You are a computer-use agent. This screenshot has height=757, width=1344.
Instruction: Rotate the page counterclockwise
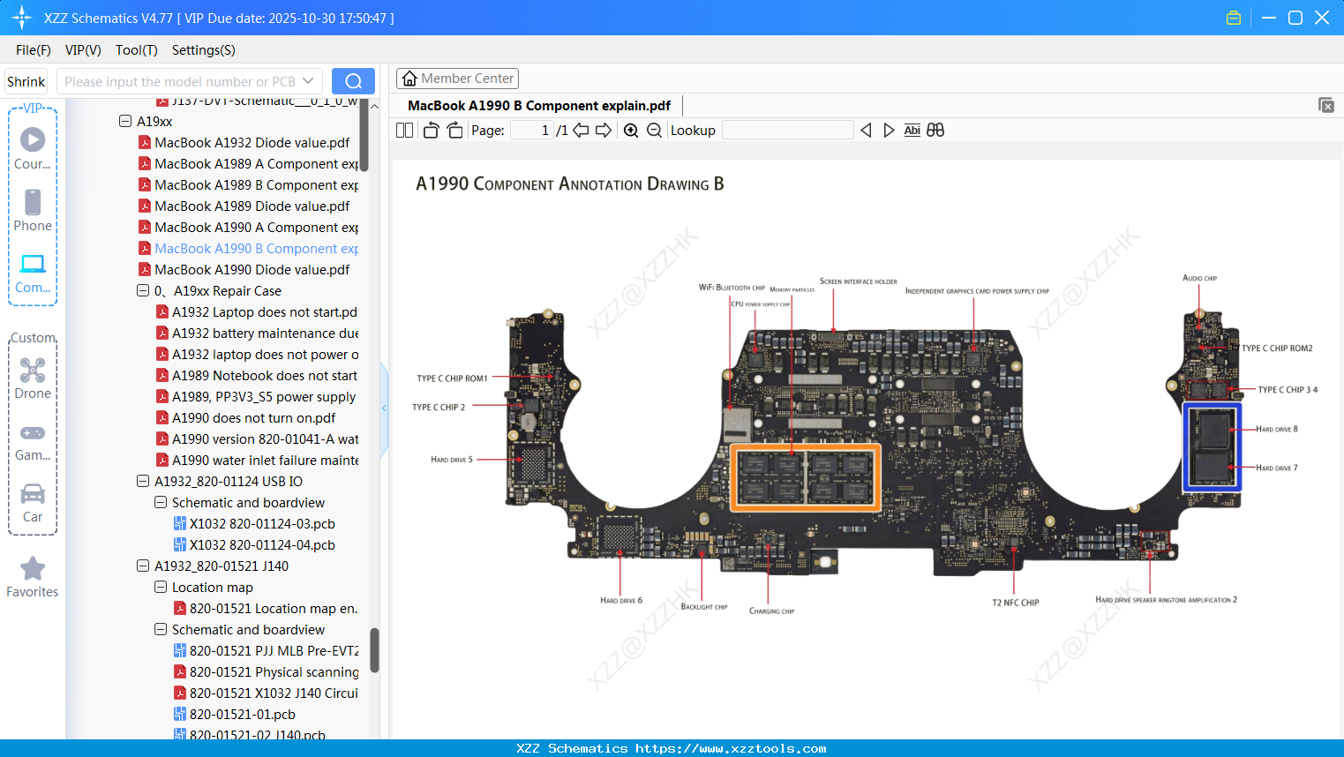pyautogui.click(x=431, y=131)
